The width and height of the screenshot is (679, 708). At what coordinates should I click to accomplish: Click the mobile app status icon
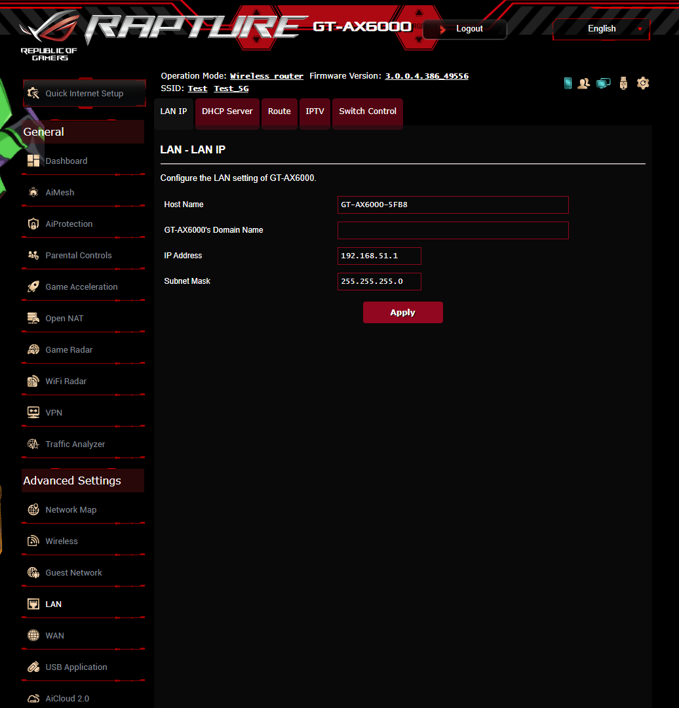coord(568,83)
